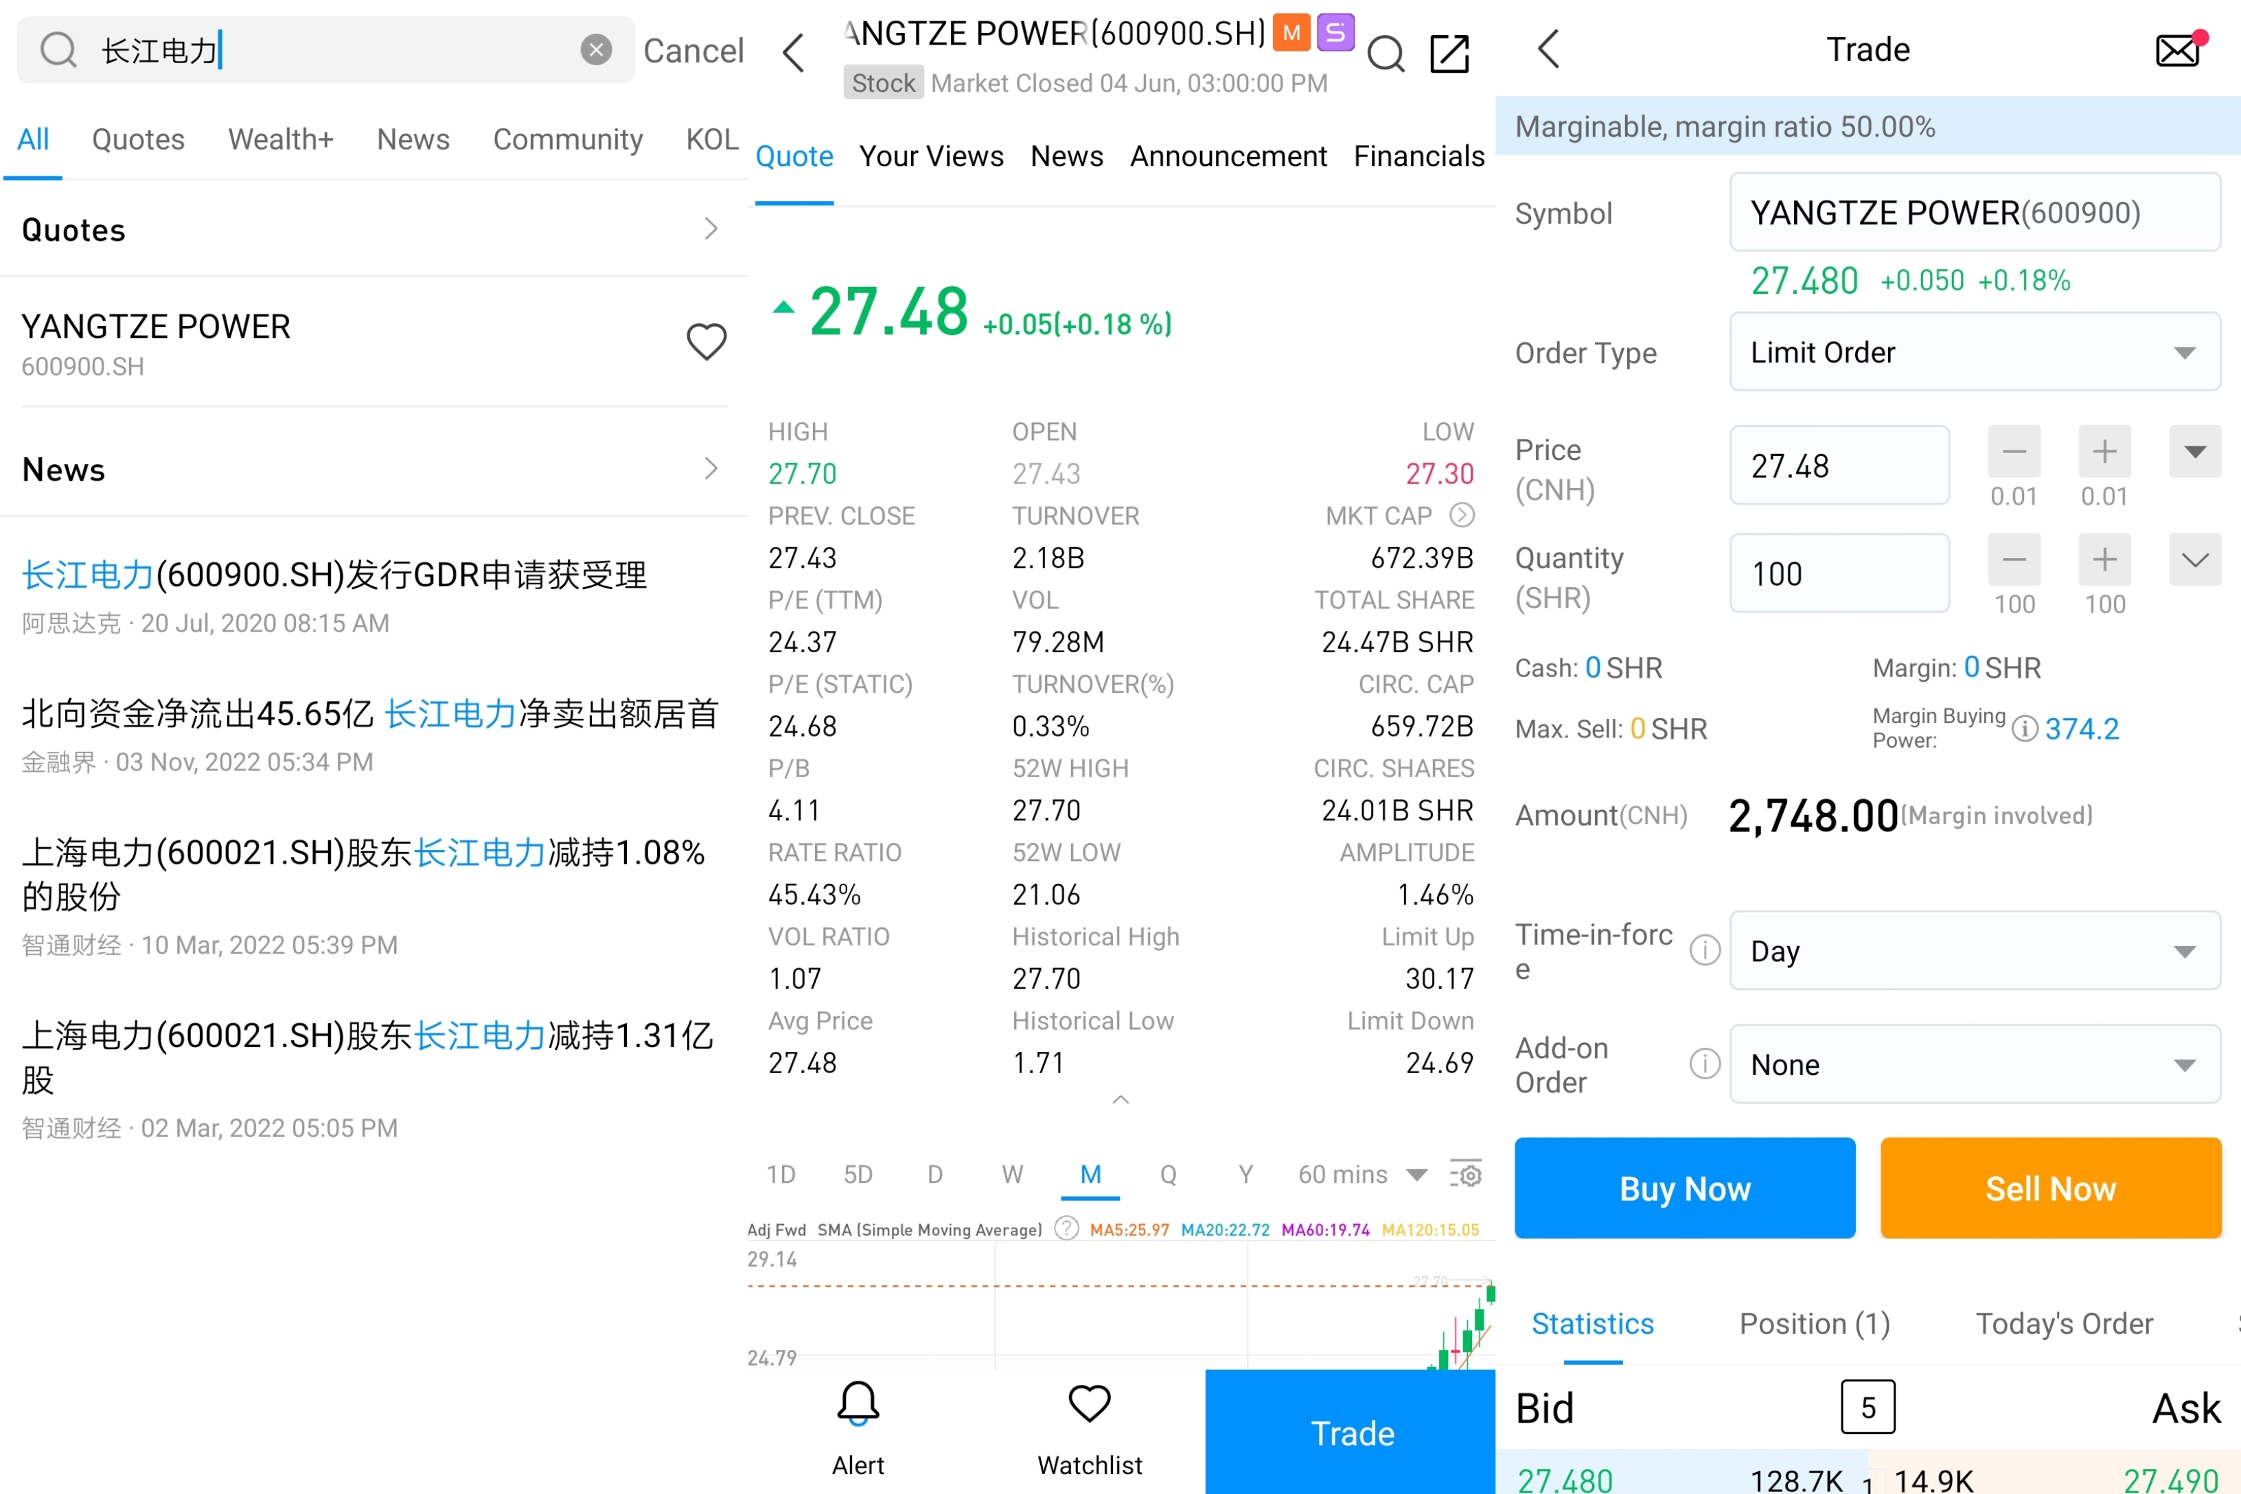Image resolution: width=2241 pixels, height=1494 pixels.
Task: Open the Financials tab
Action: coord(1418,157)
